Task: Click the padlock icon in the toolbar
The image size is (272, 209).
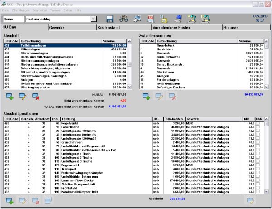Action: click(x=164, y=19)
